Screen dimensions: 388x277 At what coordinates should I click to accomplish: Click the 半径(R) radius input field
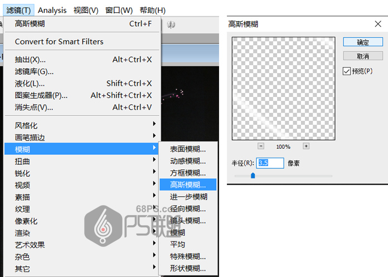[x=270, y=163]
